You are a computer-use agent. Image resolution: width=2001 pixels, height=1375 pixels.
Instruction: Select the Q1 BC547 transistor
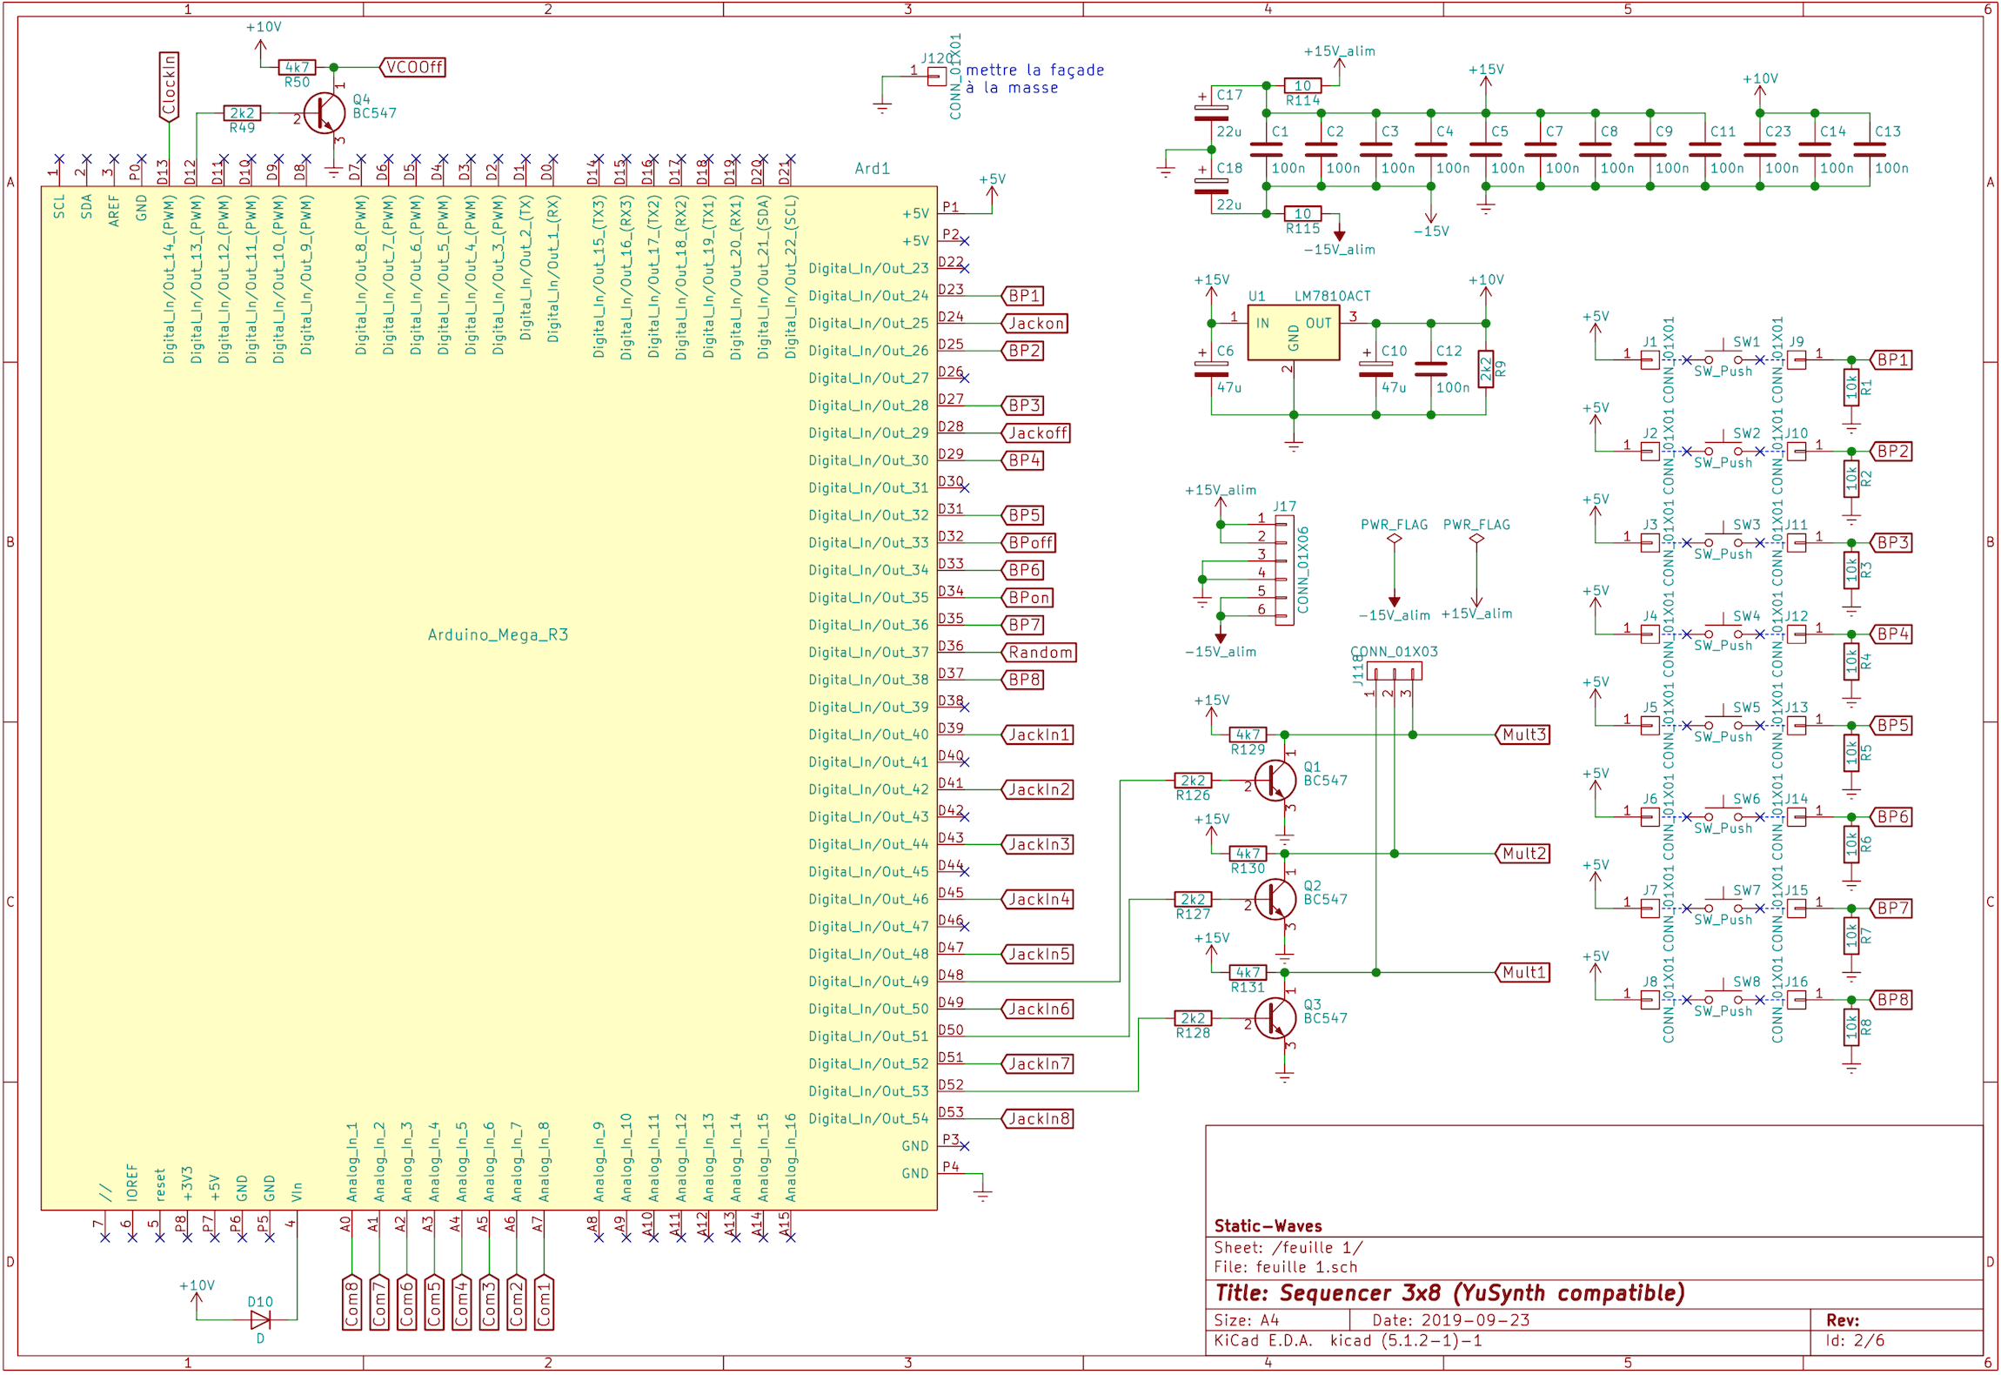click(x=1275, y=781)
